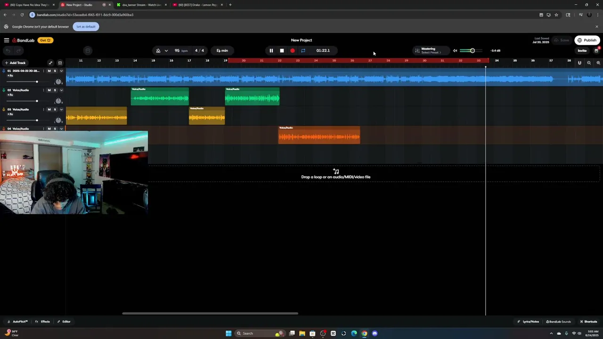Mute track 01 with M button
Screen dimensions: 603x339
point(49,71)
